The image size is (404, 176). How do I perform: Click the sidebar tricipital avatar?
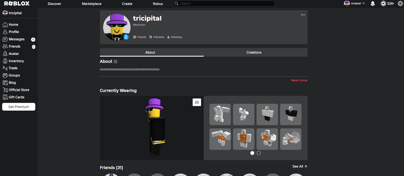tap(5, 13)
